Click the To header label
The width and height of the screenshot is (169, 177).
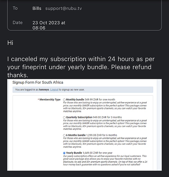(15, 8)
